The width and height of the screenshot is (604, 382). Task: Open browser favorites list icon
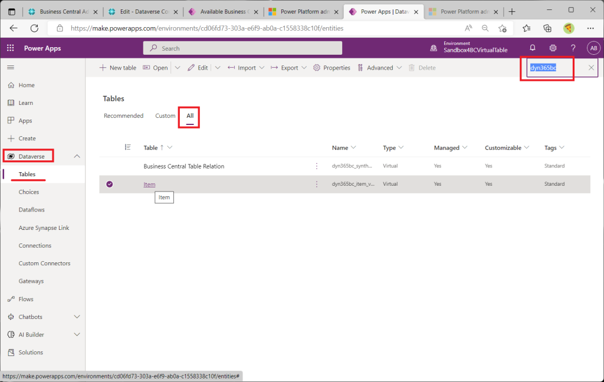(x=527, y=28)
